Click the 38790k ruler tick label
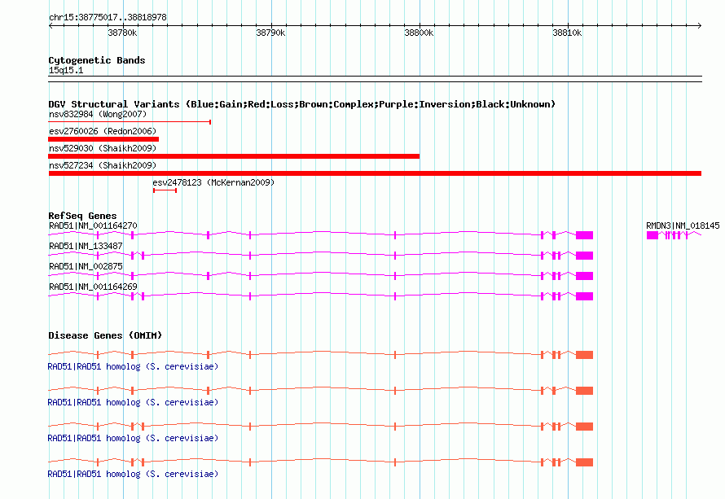The width and height of the screenshot is (725, 499). click(x=270, y=33)
